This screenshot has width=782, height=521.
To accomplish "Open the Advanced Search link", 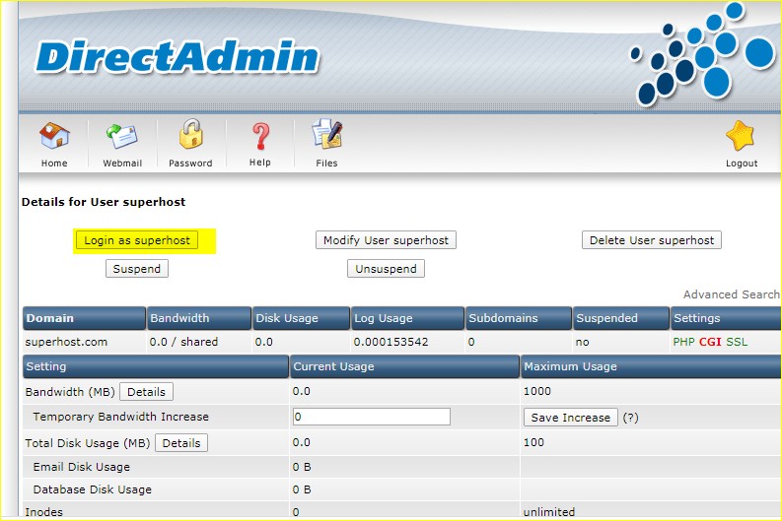I will click(x=732, y=294).
